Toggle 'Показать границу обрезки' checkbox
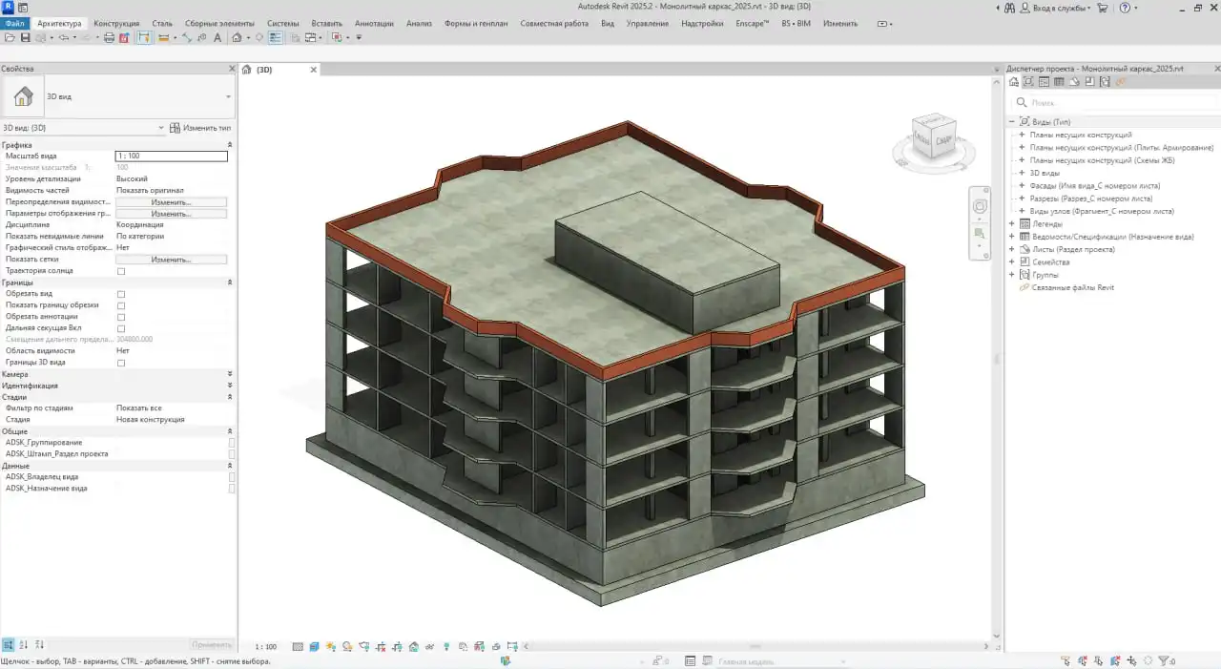 click(x=122, y=305)
